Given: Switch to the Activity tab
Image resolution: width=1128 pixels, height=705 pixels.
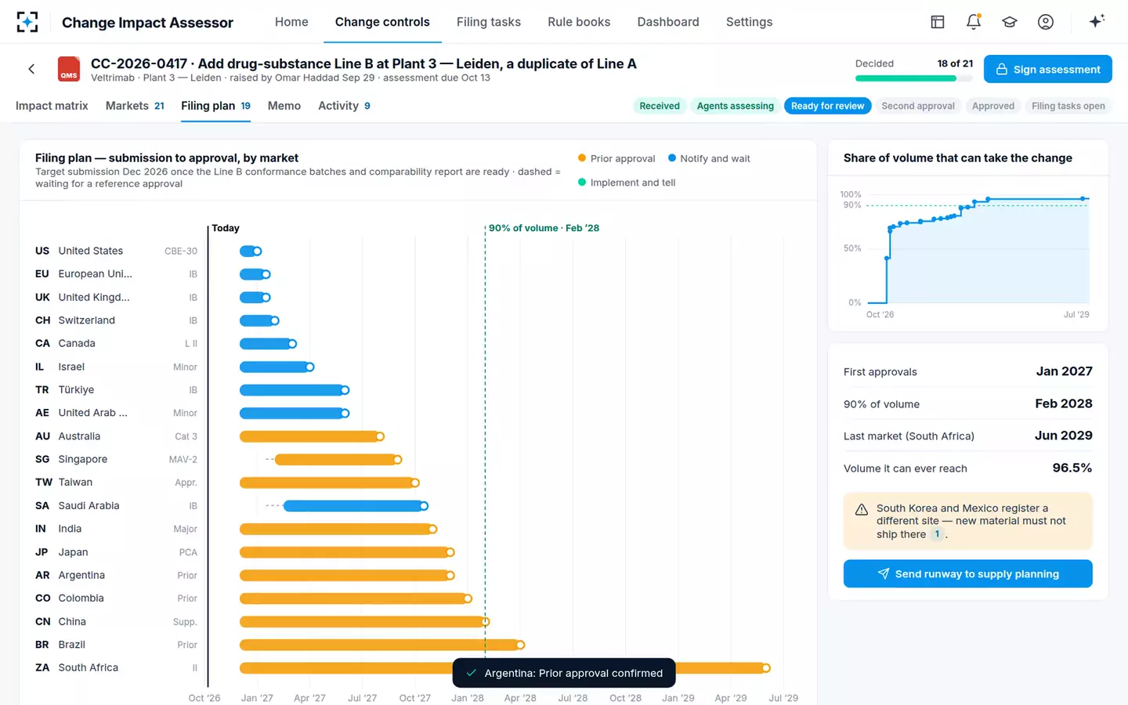Looking at the screenshot, I should tap(344, 106).
